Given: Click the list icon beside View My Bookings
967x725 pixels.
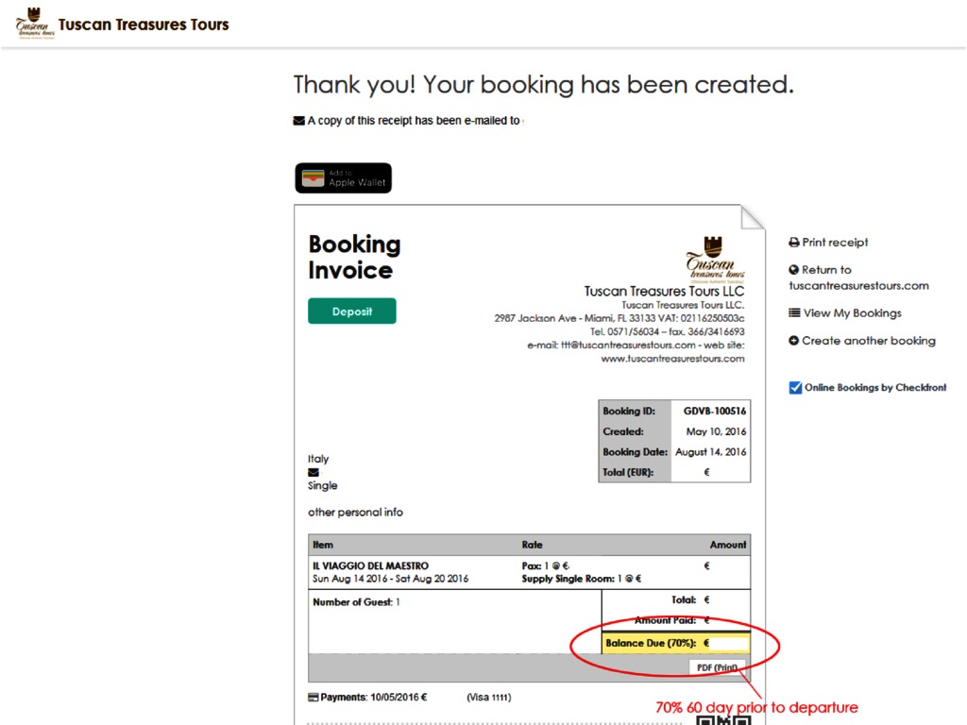Looking at the screenshot, I should click(x=794, y=313).
